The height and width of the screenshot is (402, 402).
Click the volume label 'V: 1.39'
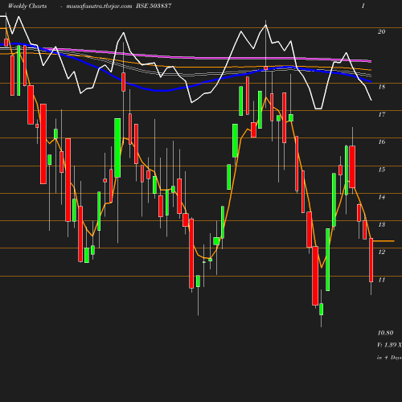coord(387,345)
